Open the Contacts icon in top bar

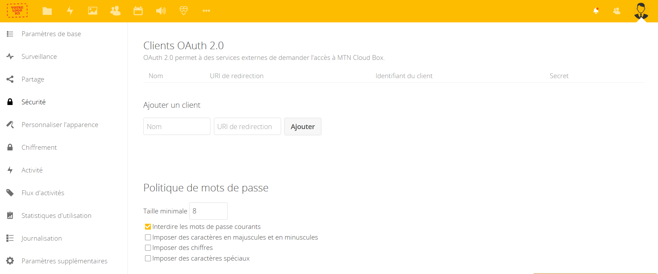point(115,11)
